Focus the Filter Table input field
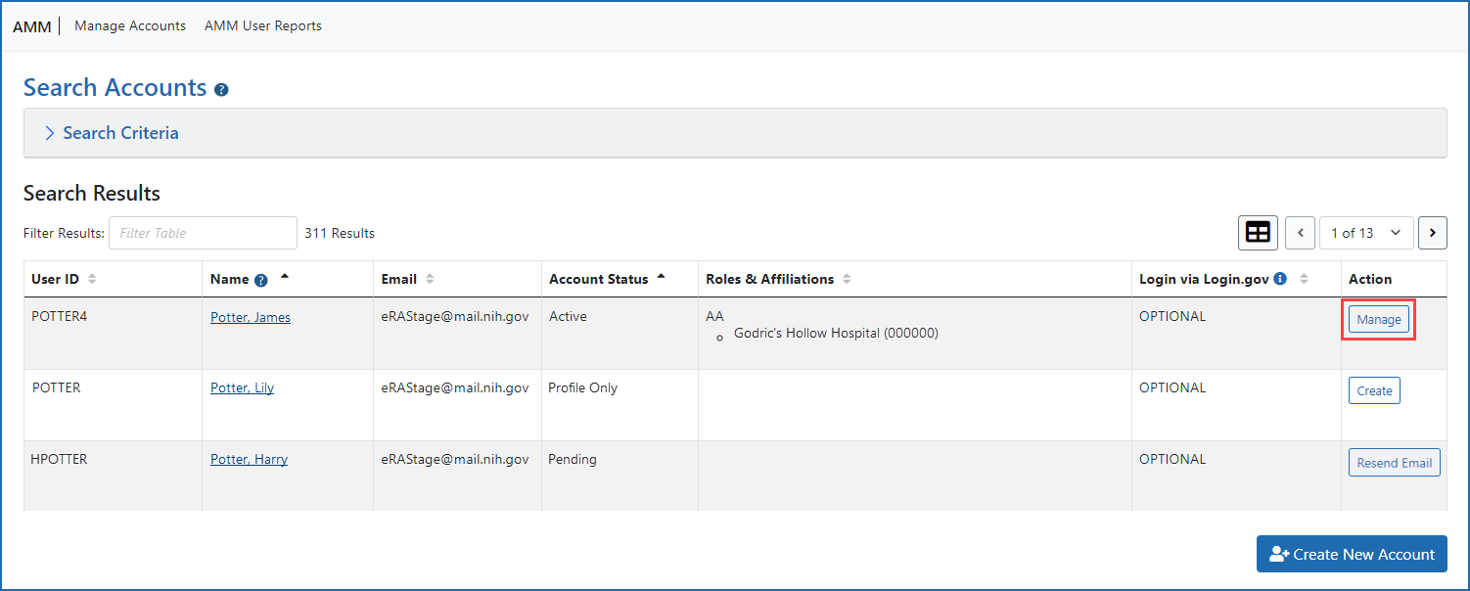This screenshot has height=591, width=1470. click(203, 233)
